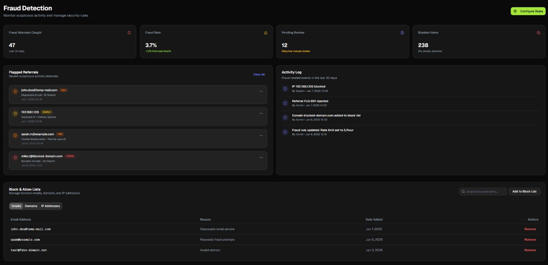Click the Medium badge on 192.168.1.105

pos(47,112)
